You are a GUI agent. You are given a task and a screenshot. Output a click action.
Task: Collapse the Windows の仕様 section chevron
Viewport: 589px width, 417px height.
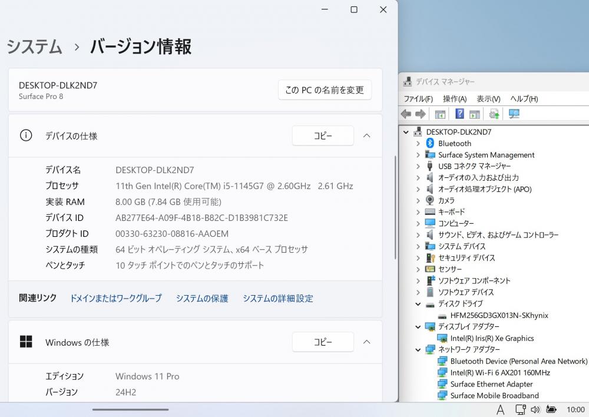coord(367,342)
